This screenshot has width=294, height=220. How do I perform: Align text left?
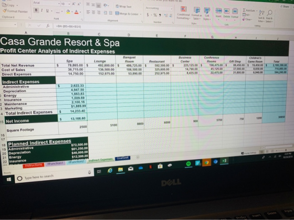coord(88,13)
